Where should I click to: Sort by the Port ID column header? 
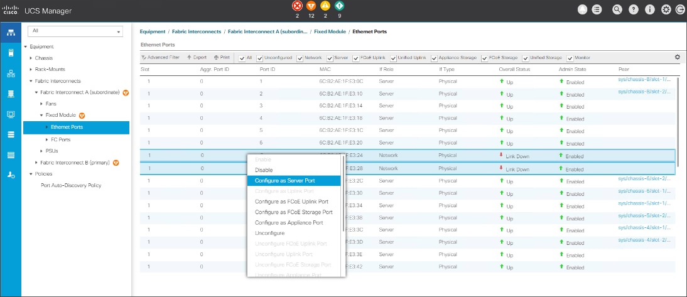pos(268,69)
